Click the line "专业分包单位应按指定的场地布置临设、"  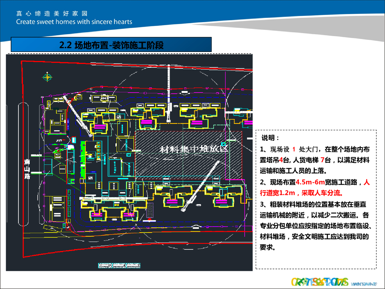[315, 226]
